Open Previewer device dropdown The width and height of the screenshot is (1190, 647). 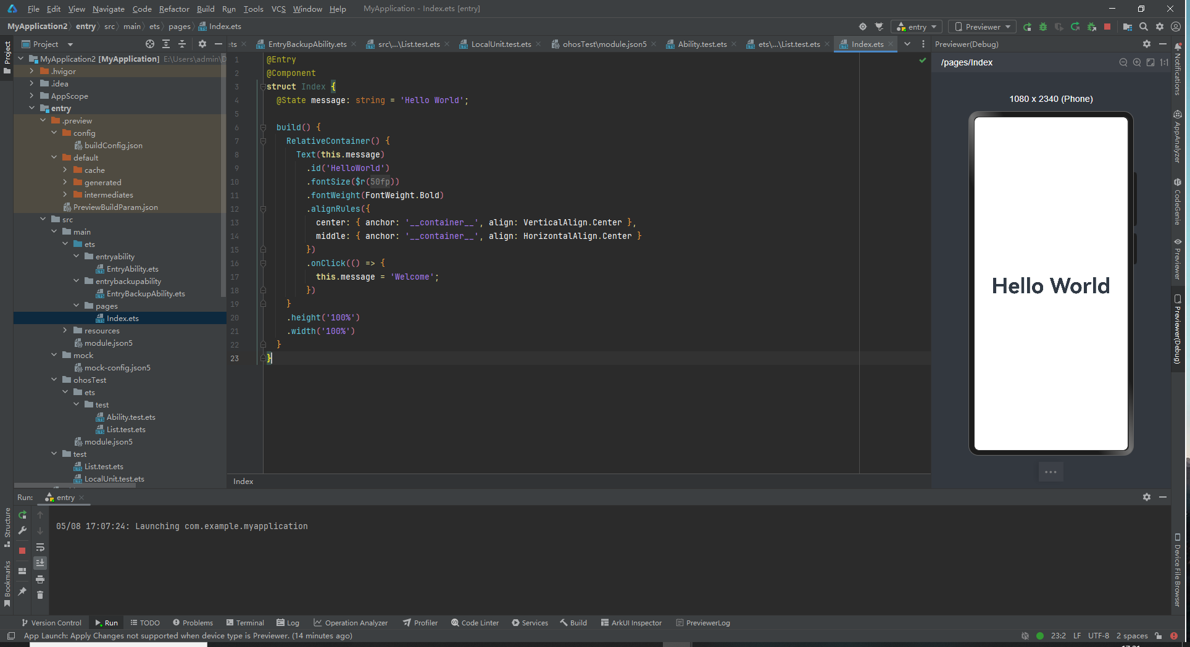[983, 27]
